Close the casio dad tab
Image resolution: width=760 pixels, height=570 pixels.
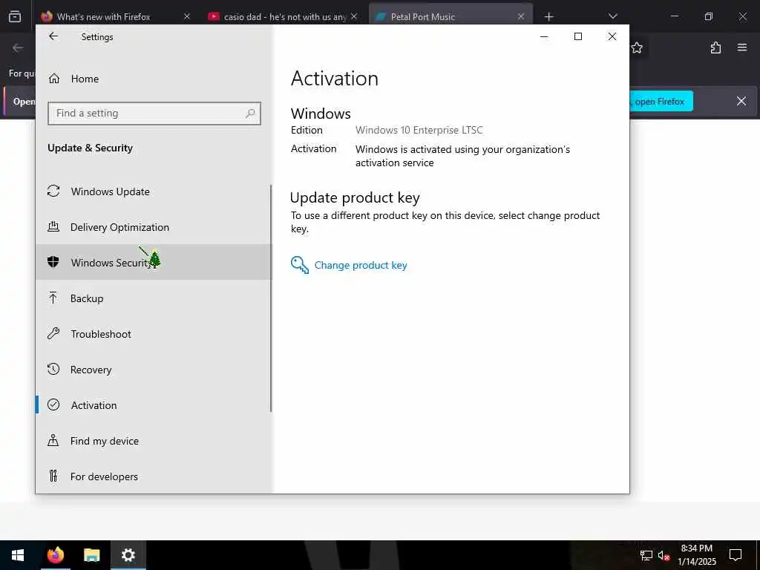354,16
